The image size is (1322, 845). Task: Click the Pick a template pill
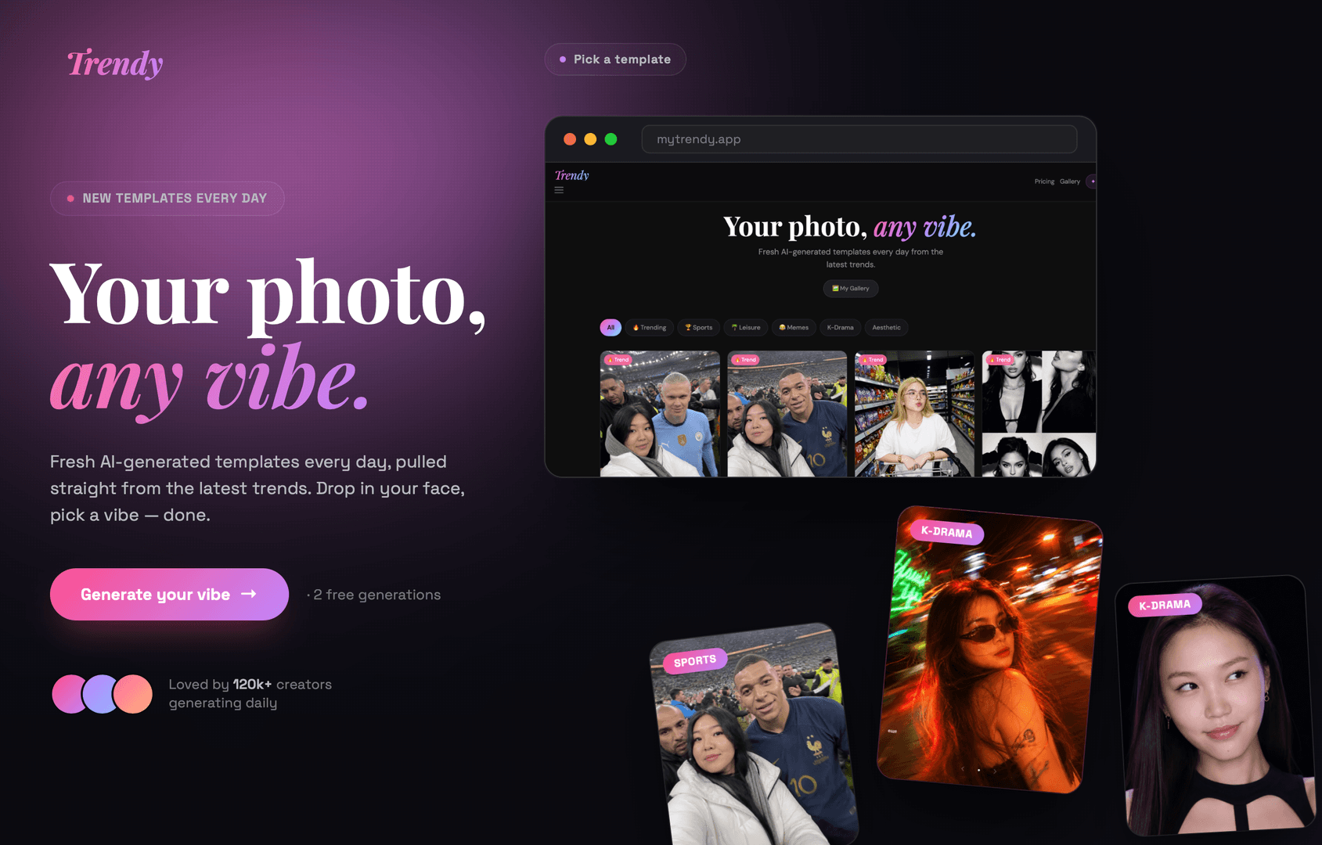615,59
